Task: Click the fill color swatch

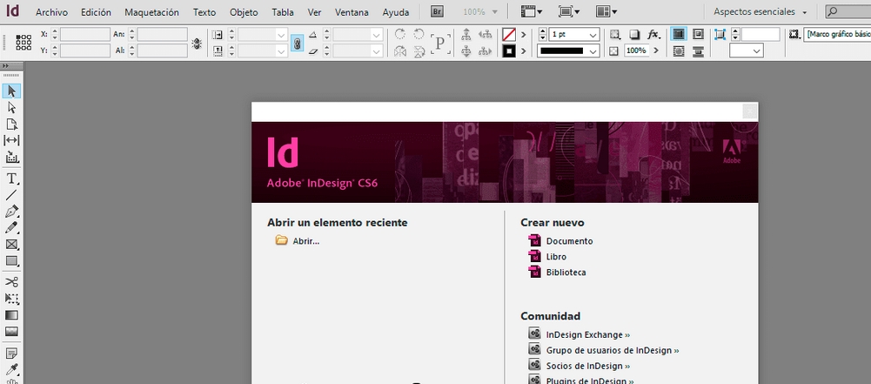Action: coord(509,35)
